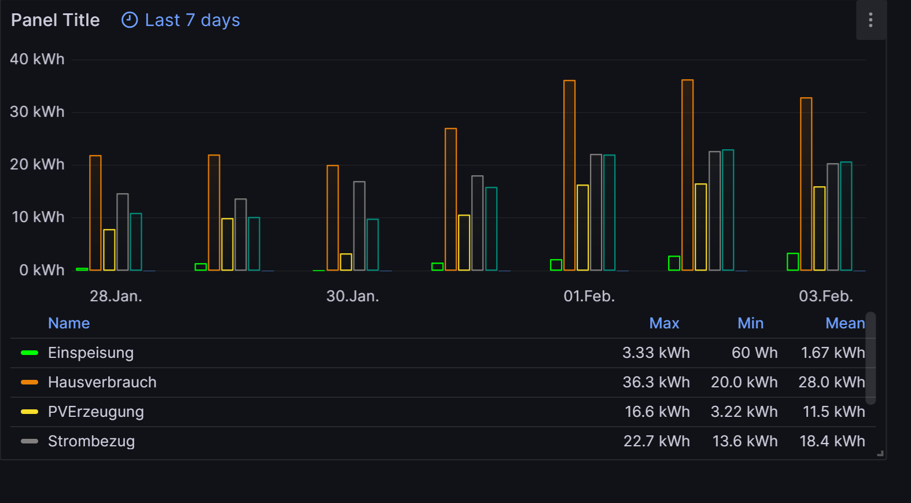Change the gray Strombezug series color

(x=29, y=441)
